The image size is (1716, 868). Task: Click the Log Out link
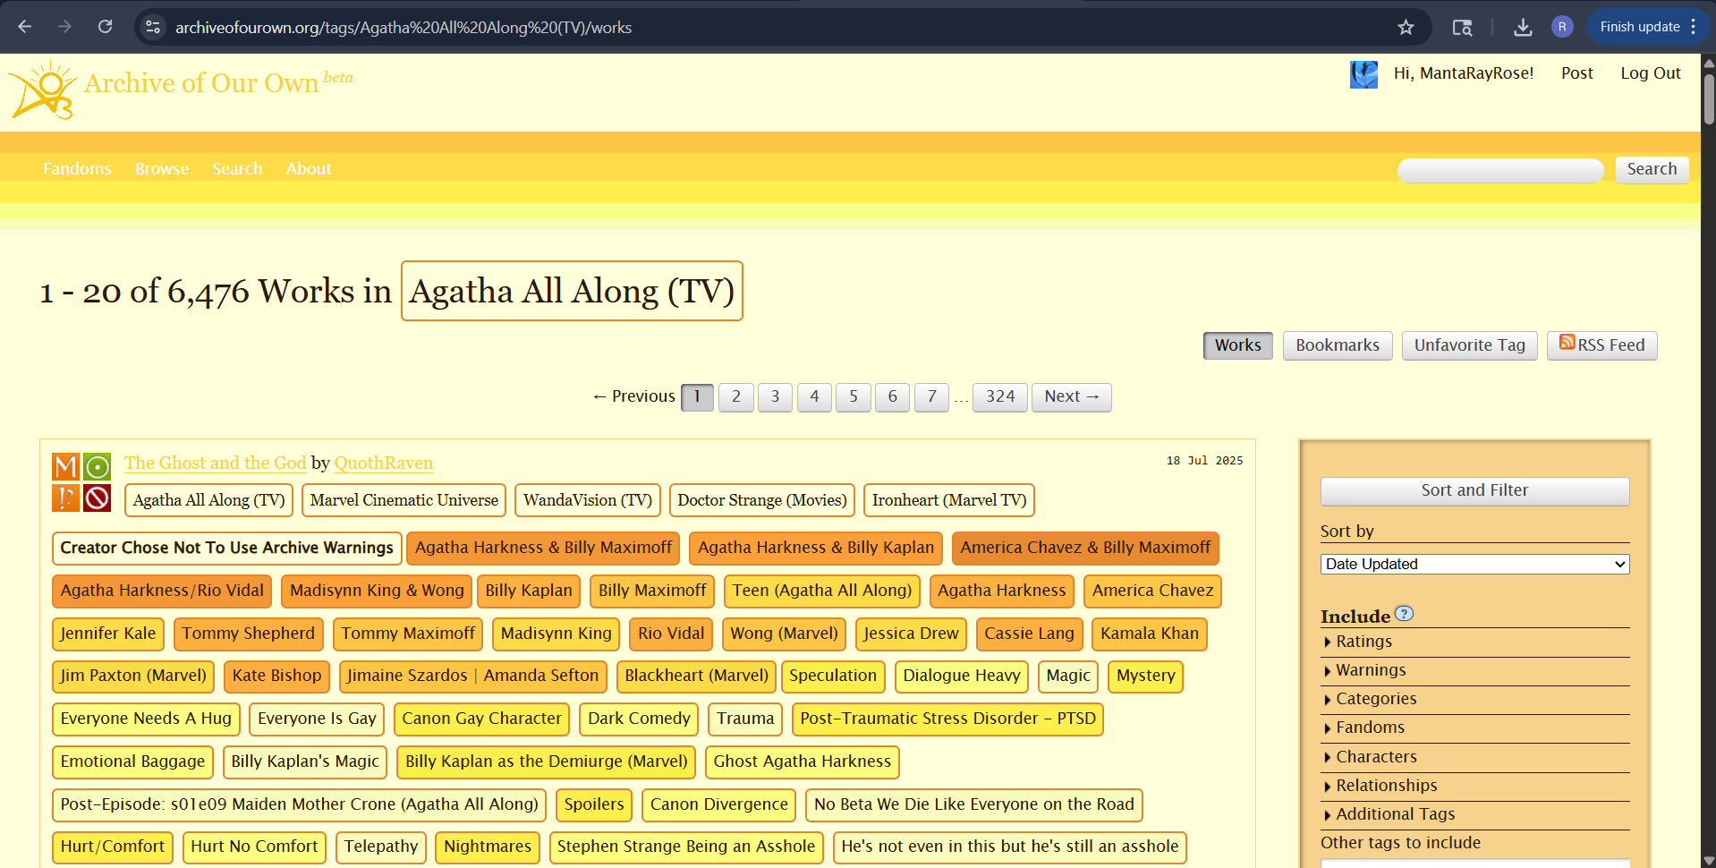click(x=1651, y=73)
